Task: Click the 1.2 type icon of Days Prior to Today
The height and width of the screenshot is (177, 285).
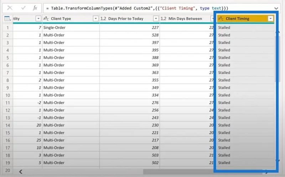Action: tap(103, 19)
